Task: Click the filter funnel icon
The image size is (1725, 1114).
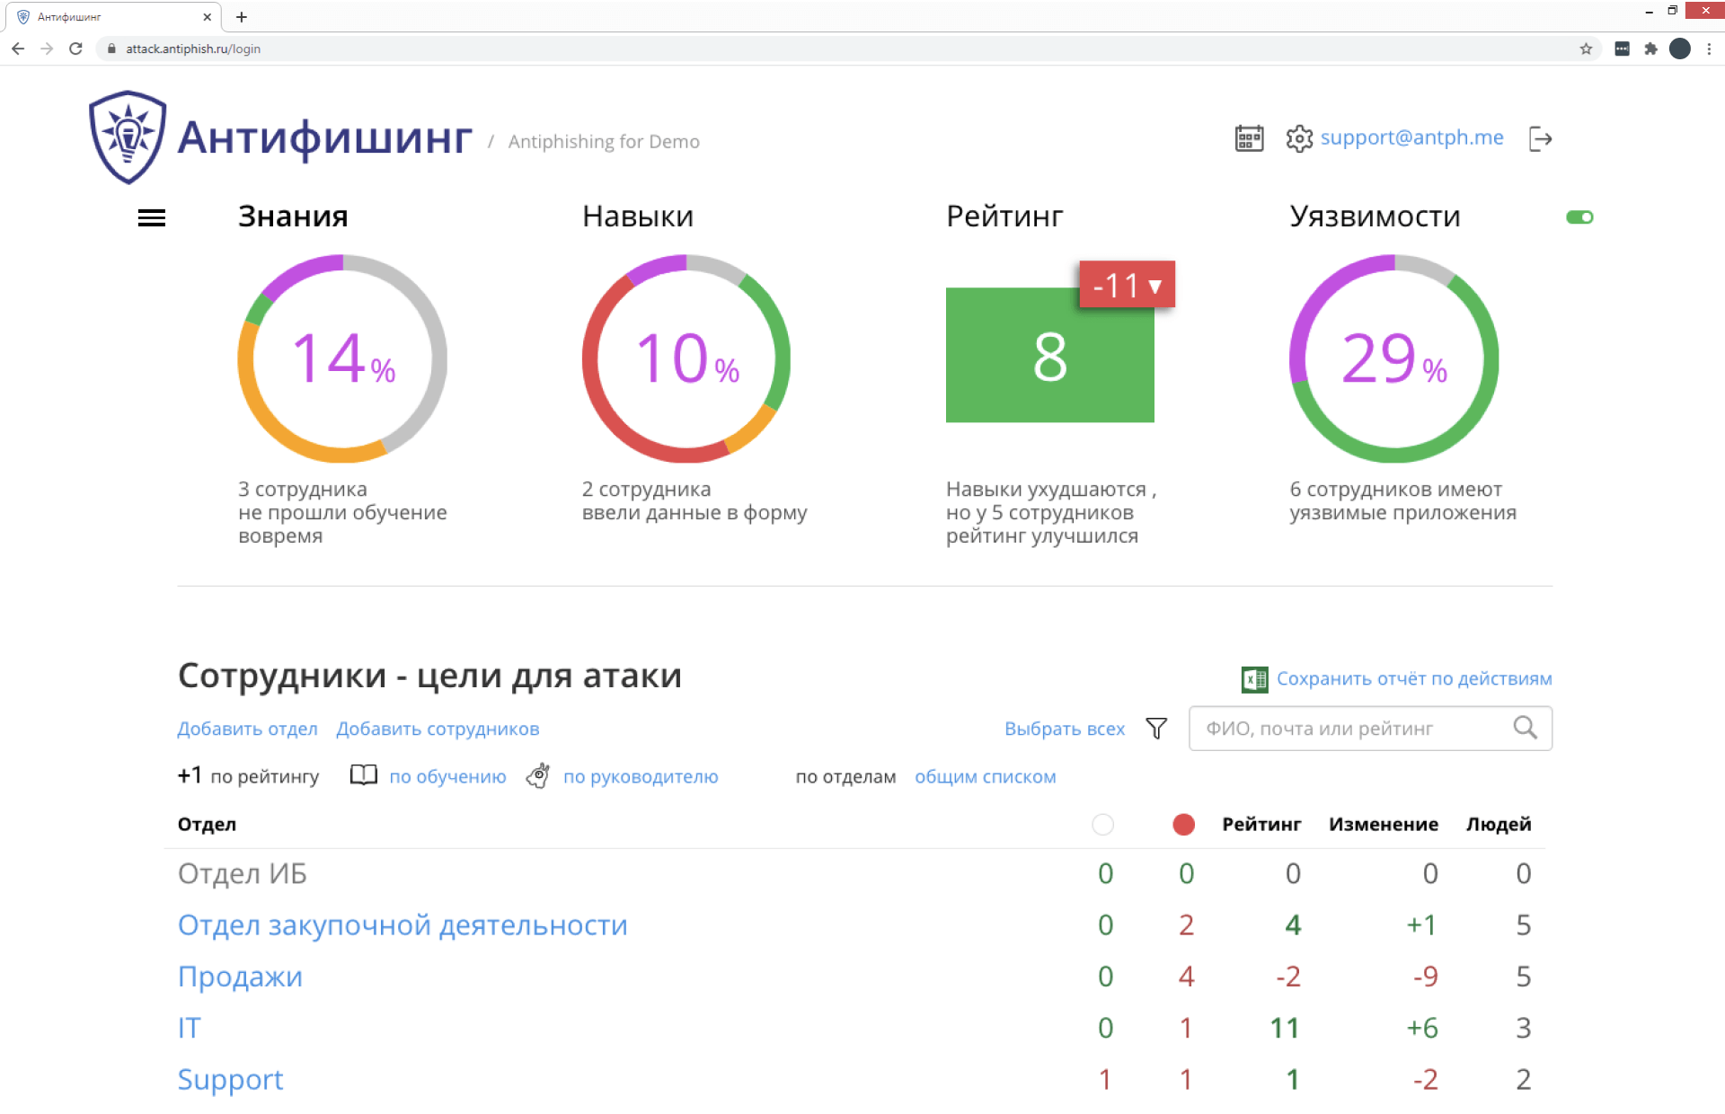Action: pos(1156,729)
